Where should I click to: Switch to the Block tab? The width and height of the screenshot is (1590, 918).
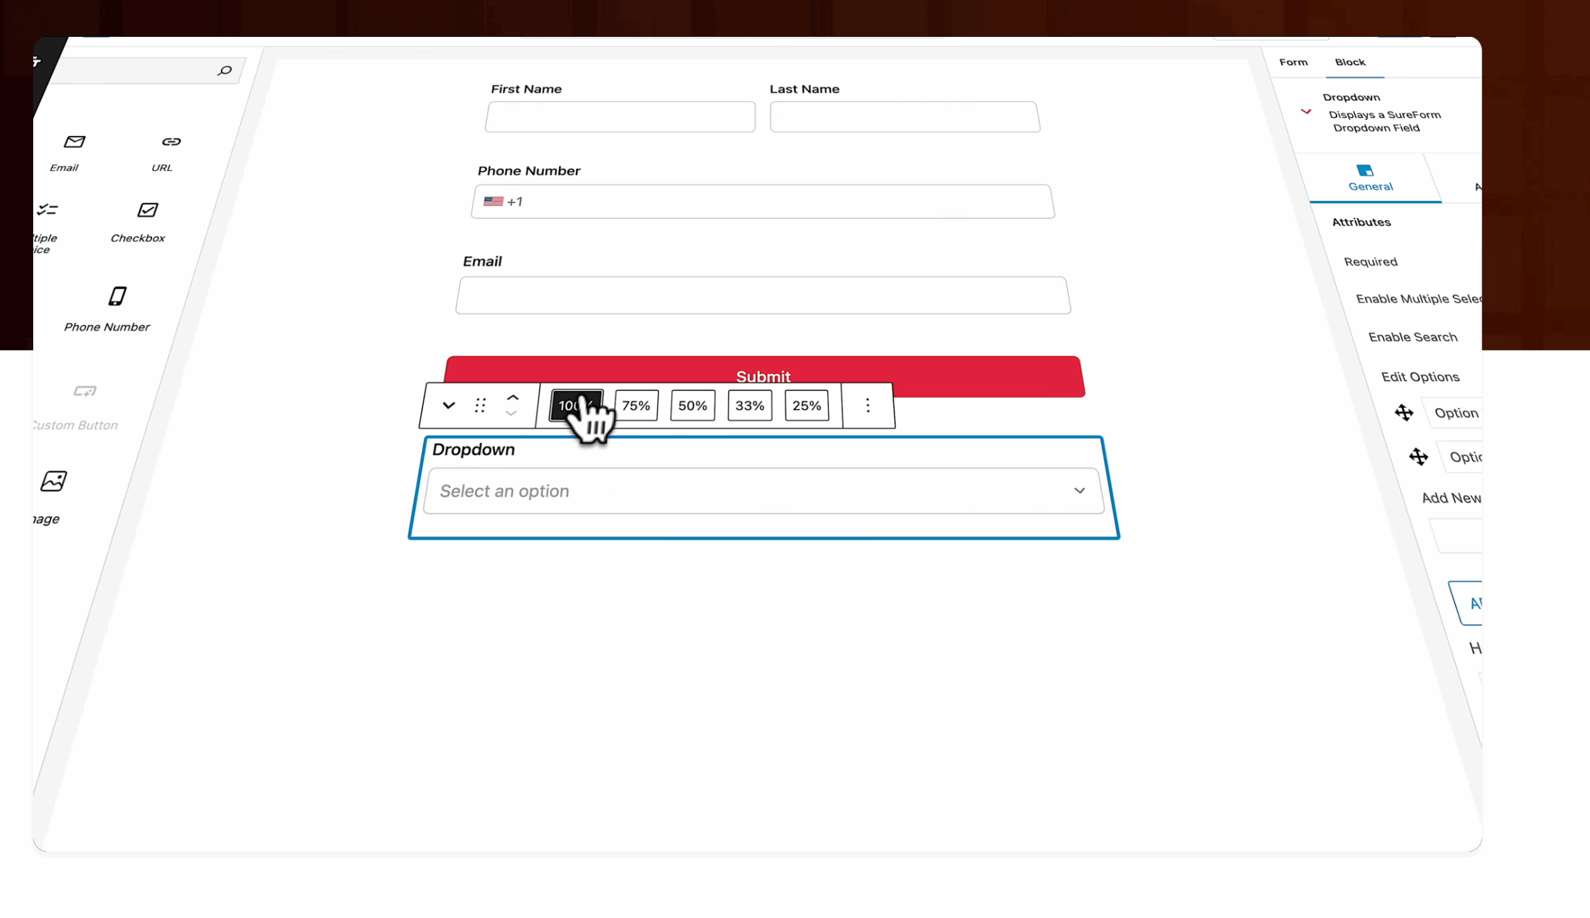click(1349, 62)
